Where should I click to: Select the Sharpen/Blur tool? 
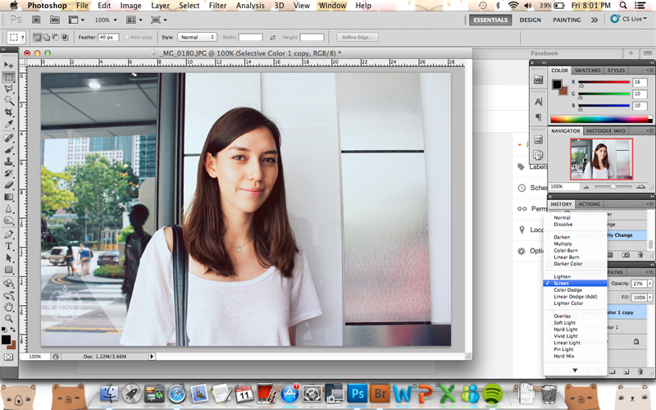pyautogui.click(x=9, y=208)
